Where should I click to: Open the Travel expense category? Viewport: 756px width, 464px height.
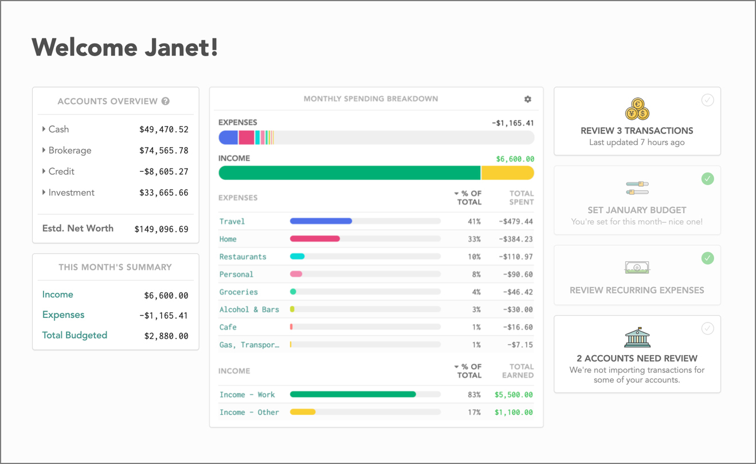(232, 222)
